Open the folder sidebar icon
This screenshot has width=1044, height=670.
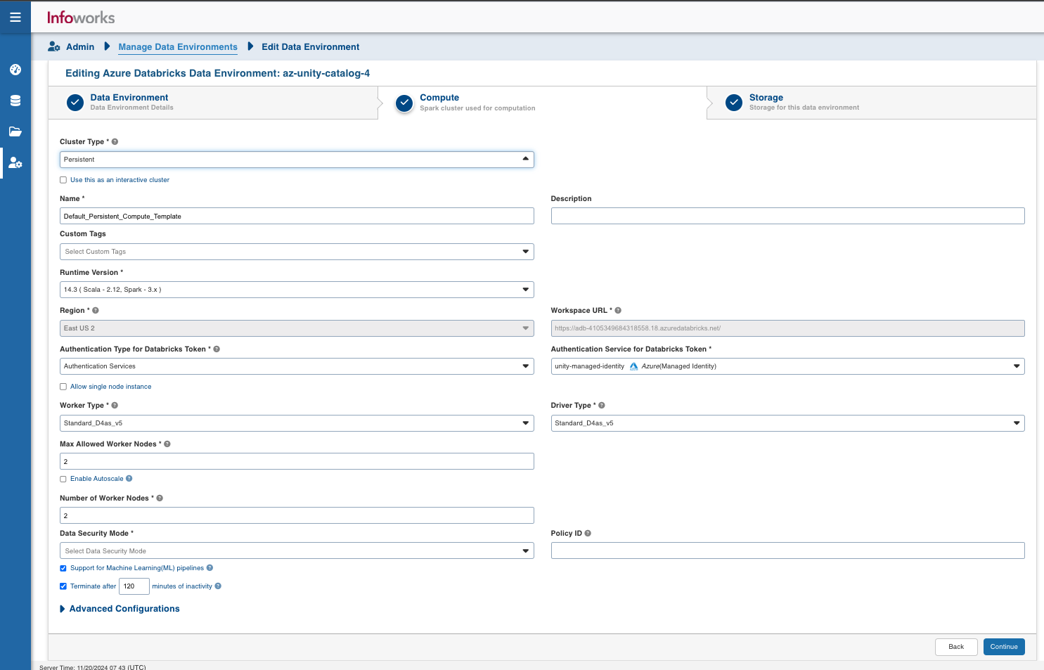(15, 131)
